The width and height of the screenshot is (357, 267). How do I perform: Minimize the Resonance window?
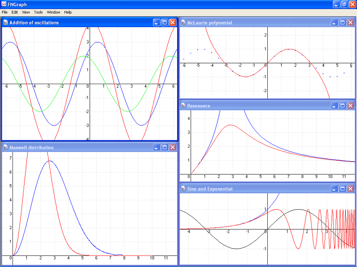point(334,105)
